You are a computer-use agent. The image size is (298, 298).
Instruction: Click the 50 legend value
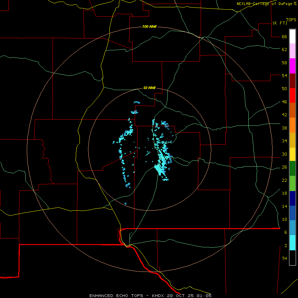pyautogui.click(x=284, y=88)
